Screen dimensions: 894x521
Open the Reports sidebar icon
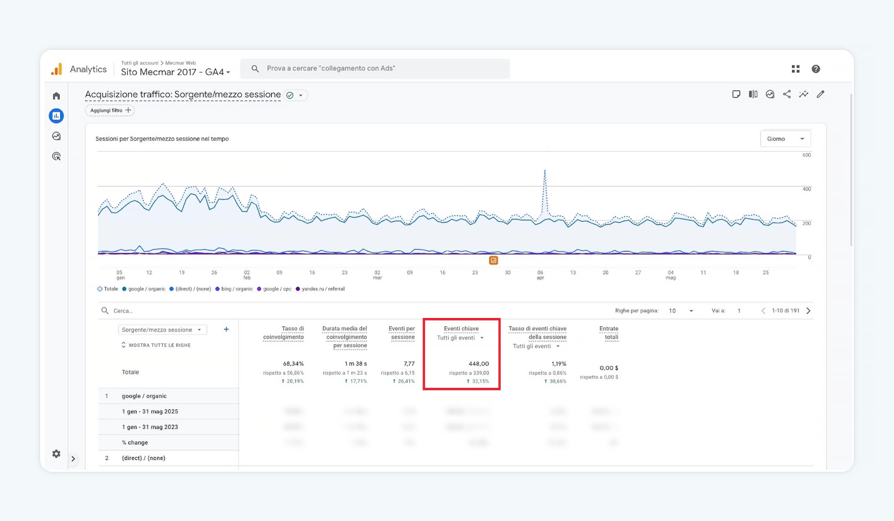point(56,116)
